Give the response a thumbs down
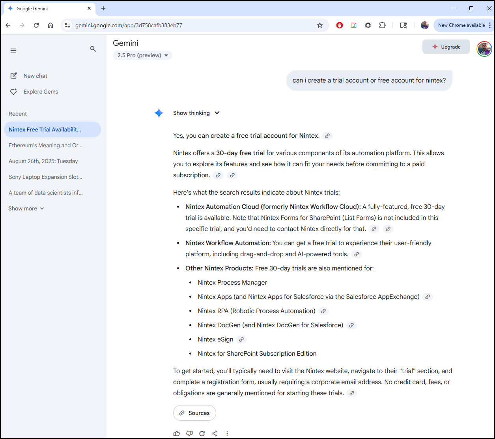The width and height of the screenshot is (495, 439). [x=189, y=433]
